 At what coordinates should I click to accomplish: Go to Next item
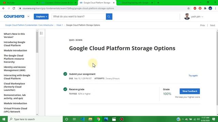coord(213,25)
